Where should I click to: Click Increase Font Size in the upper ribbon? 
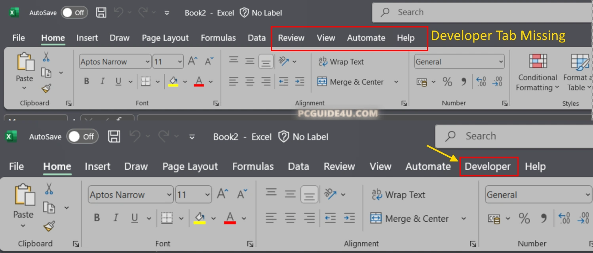tap(193, 62)
